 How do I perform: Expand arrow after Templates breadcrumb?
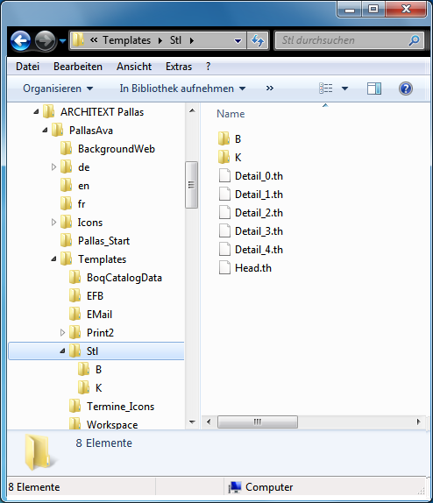pyautogui.click(x=160, y=40)
